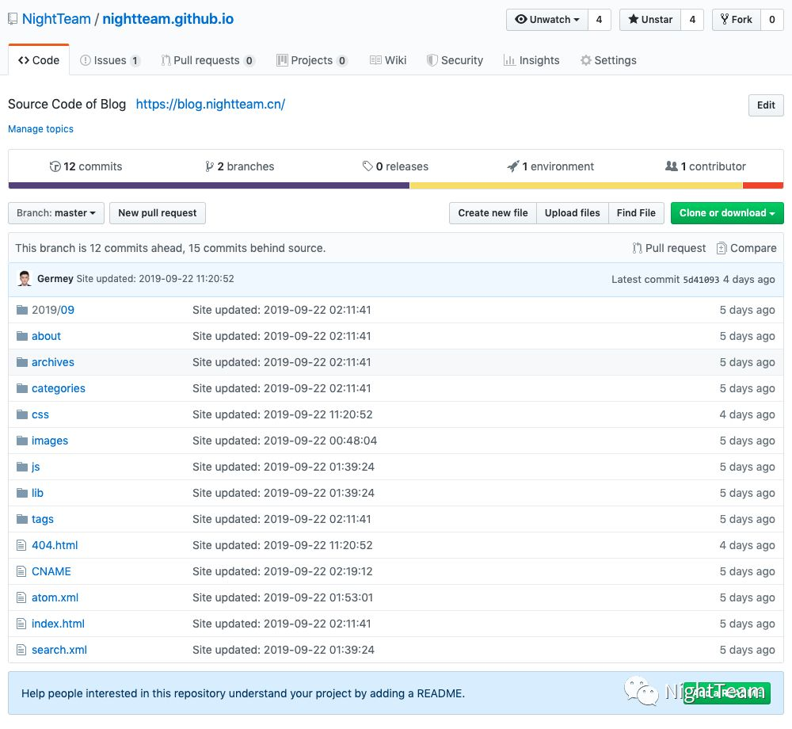The width and height of the screenshot is (792, 729).
Task: Open the about folder
Action: tap(47, 337)
